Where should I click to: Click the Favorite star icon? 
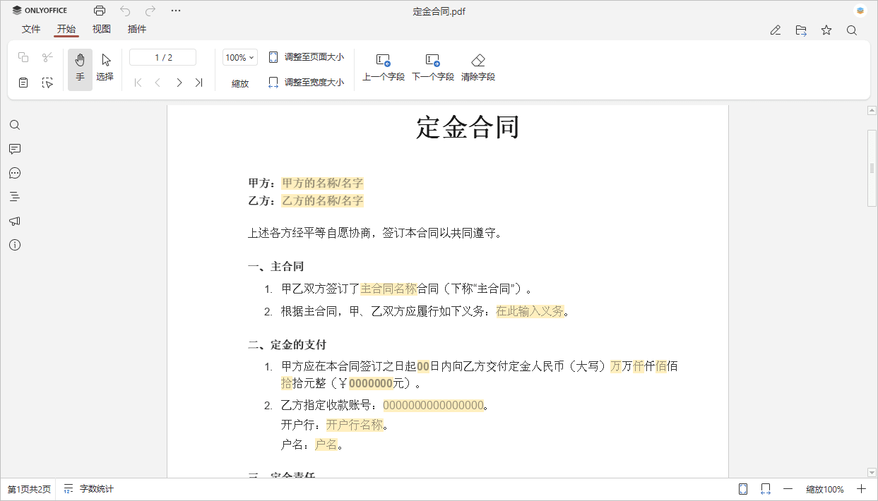(x=826, y=30)
